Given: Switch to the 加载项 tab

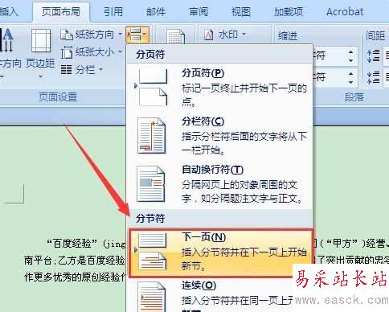Looking at the screenshot, I should click(289, 12).
